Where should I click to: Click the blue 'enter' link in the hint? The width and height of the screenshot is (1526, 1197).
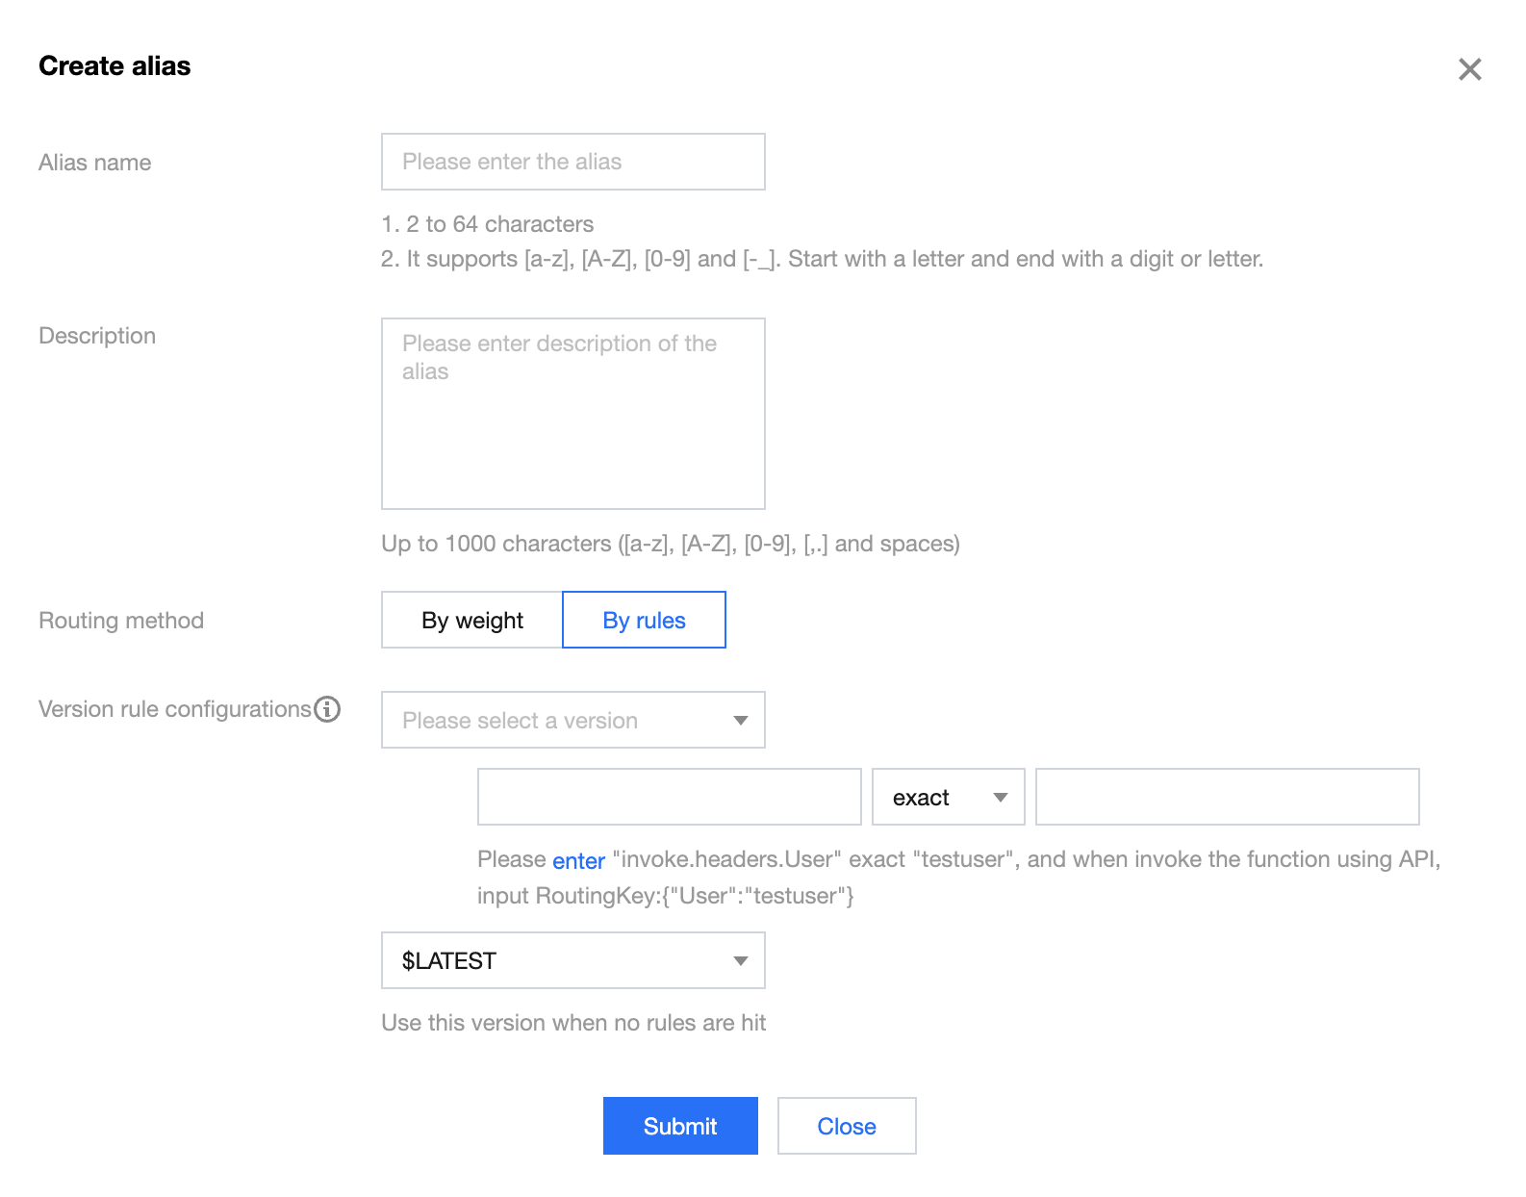click(x=578, y=861)
